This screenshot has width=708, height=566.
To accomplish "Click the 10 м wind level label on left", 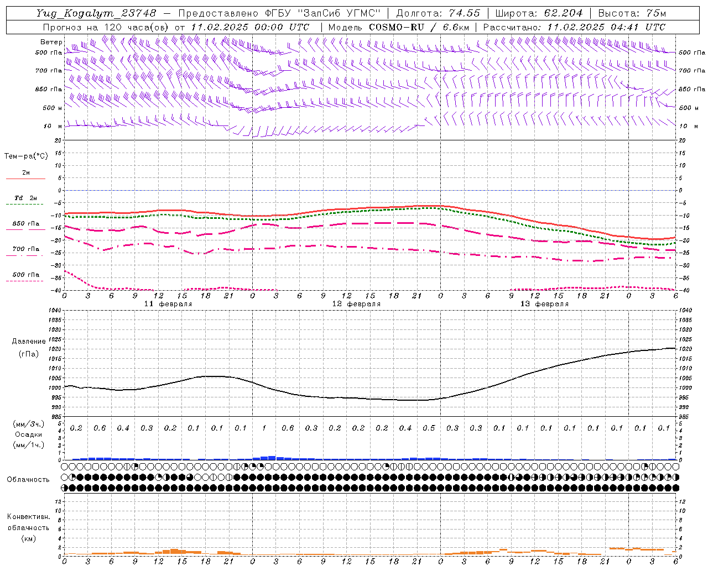I will pyautogui.click(x=53, y=126).
